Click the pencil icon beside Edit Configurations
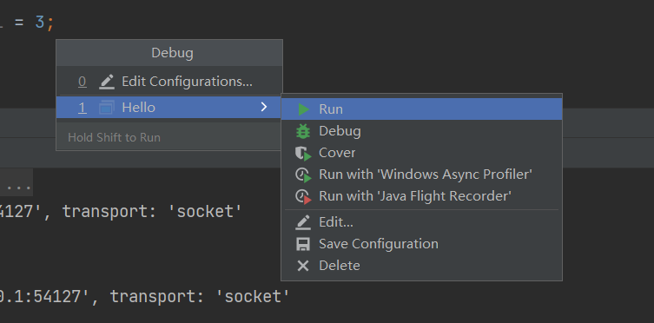The height and width of the screenshot is (323, 654). coord(107,82)
